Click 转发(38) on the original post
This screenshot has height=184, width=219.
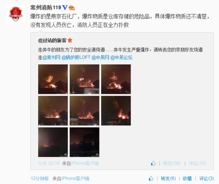tap(172, 163)
